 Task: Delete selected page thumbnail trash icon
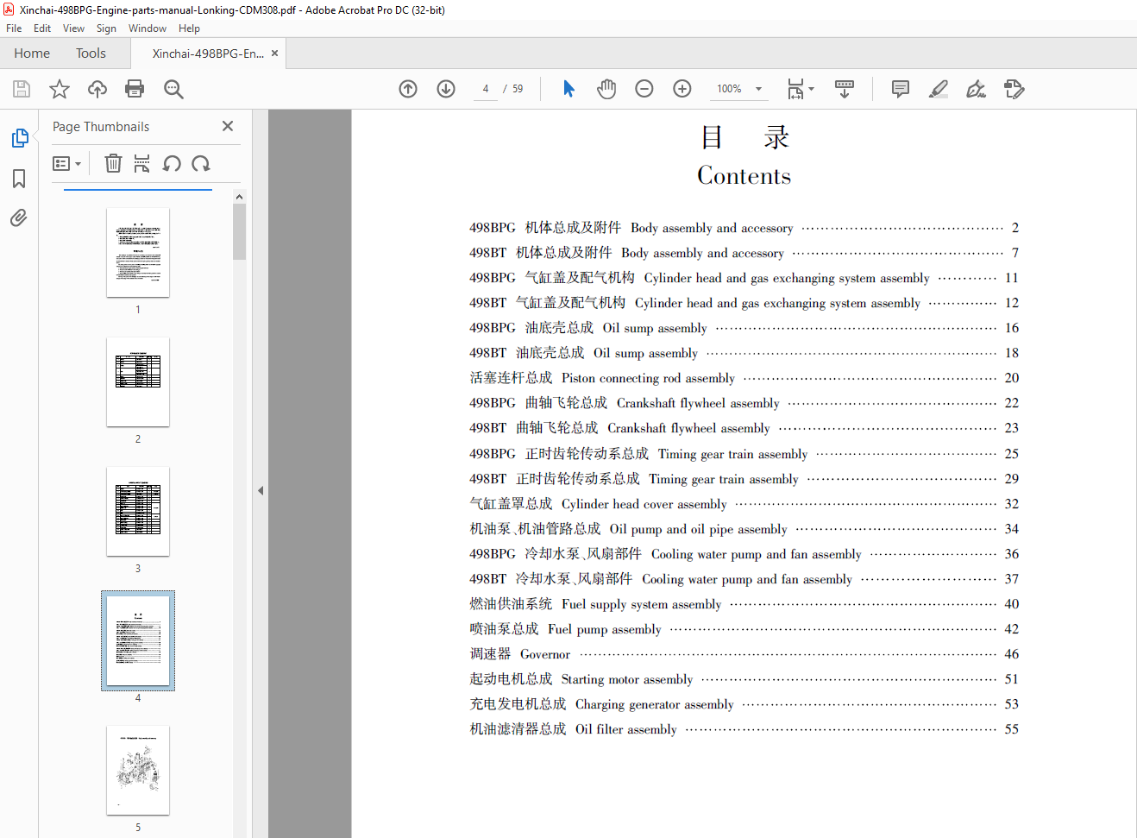(113, 163)
